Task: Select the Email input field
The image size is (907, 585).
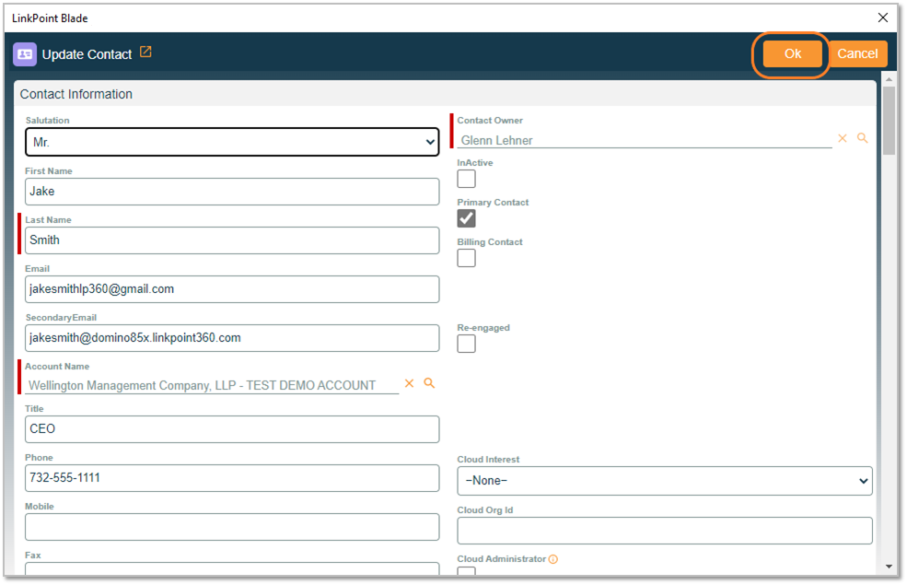Action: (232, 289)
